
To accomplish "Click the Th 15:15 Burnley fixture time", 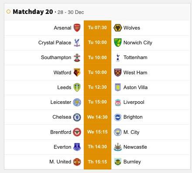I will [97, 162].
